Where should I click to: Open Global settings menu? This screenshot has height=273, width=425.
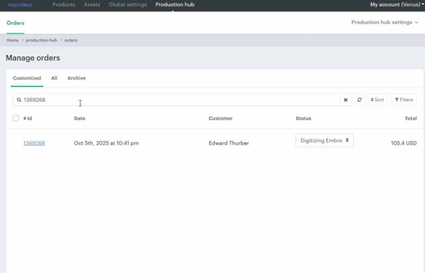point(127,5)
